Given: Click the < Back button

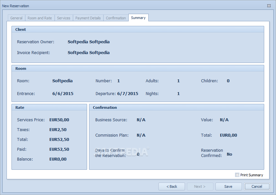Looking at the screenshot, I should (x=172, y=186).
